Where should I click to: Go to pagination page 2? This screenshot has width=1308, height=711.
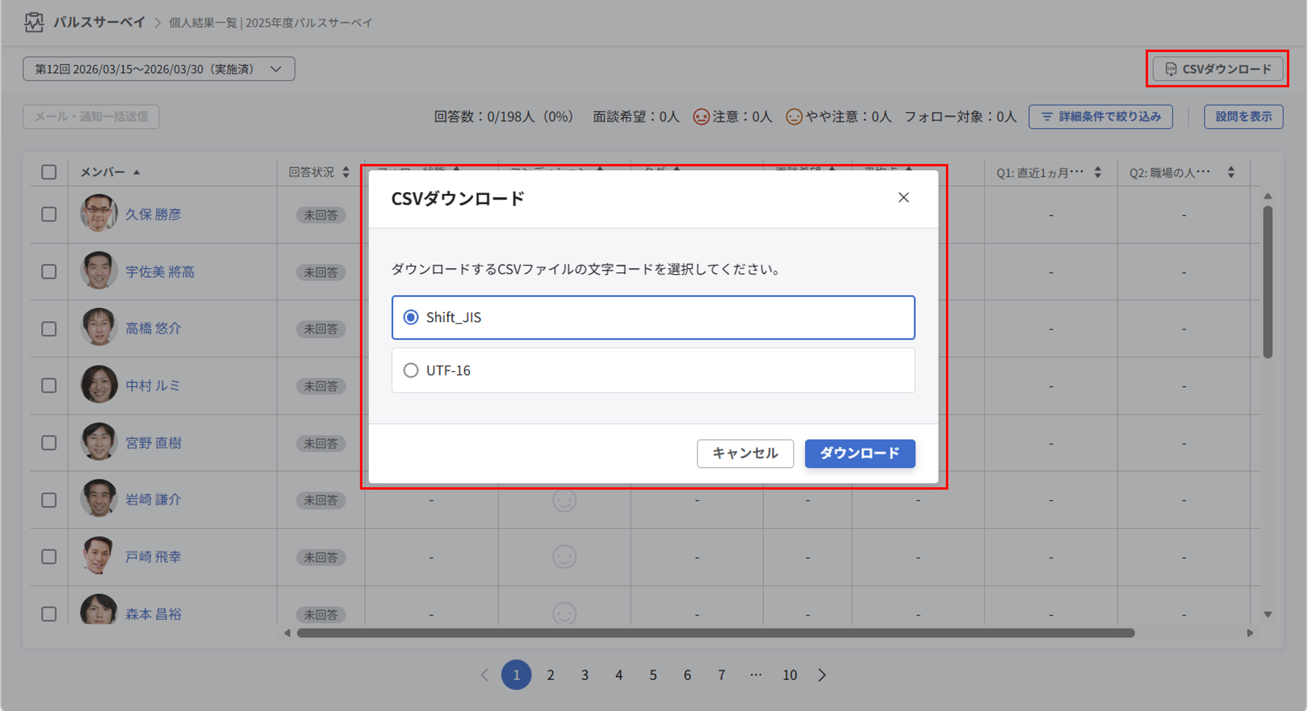(551, 675)
